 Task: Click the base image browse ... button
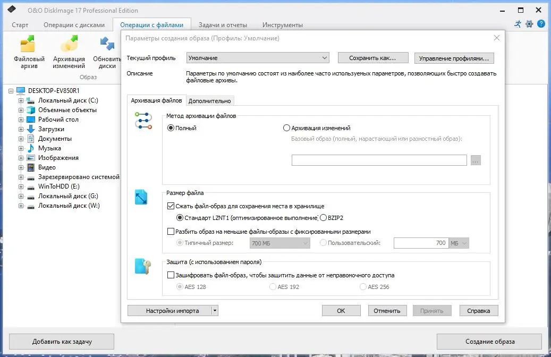[476, 160]
